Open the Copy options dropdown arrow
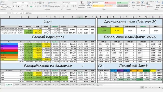The height and width of the screenshot is (92, 163). coord(7,4)
